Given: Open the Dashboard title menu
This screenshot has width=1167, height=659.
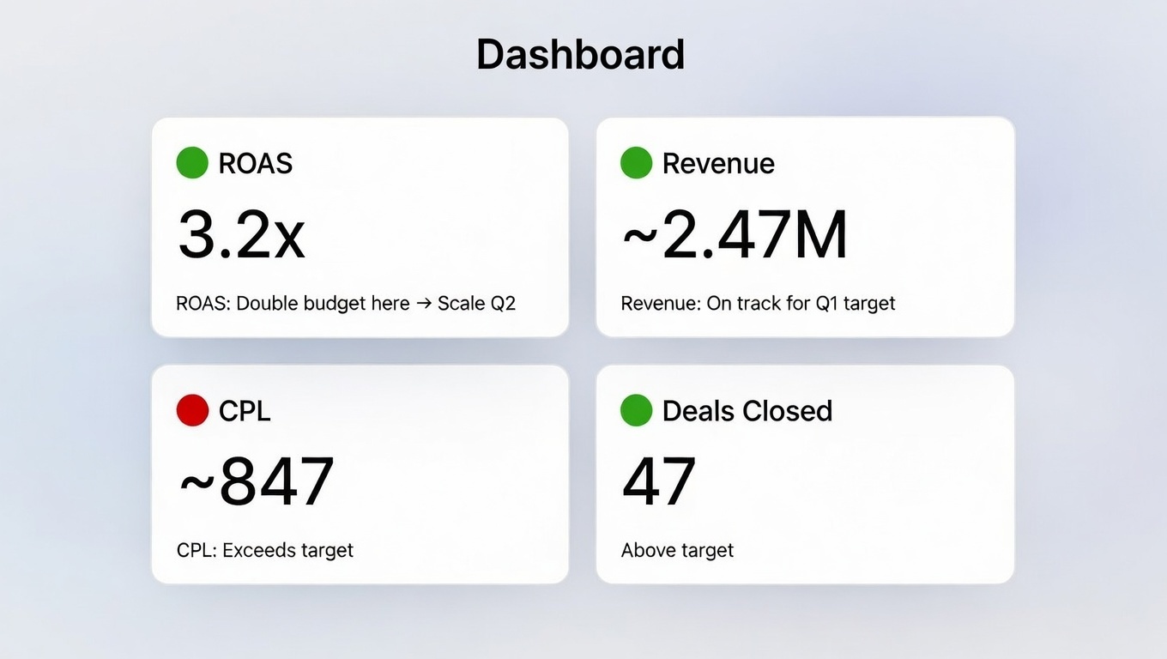Looking at the screenshot, I should click(581, 53).
